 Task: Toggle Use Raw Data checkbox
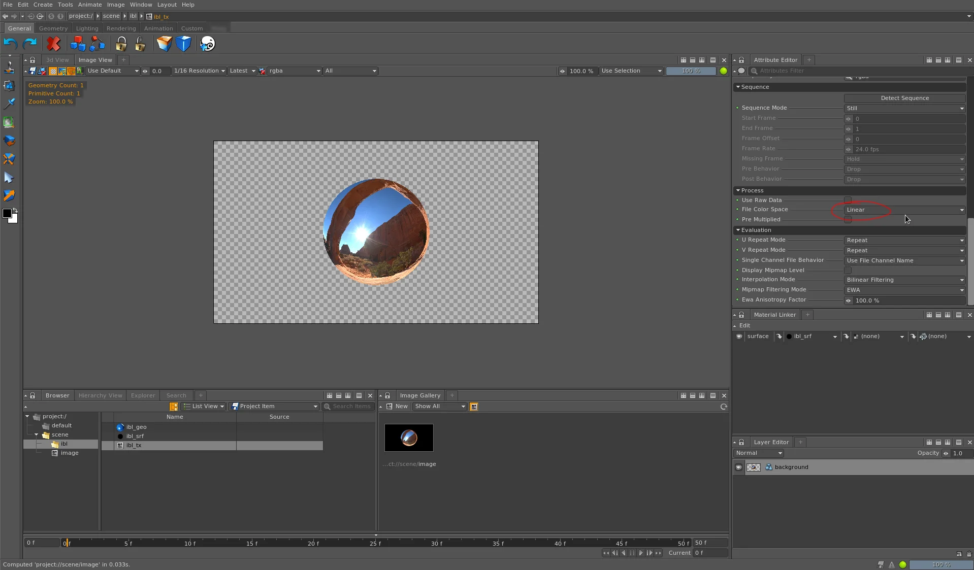pyautogui.click(x=848, y=200)
